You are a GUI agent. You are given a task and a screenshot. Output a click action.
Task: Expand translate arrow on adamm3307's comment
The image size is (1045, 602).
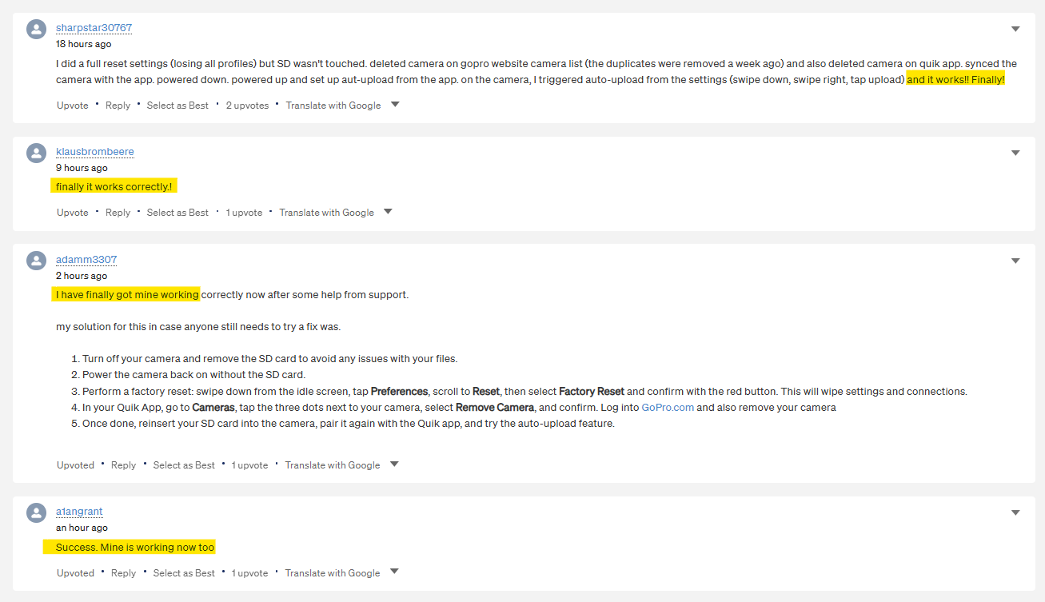pyautogui.click(x=394, y=464)
